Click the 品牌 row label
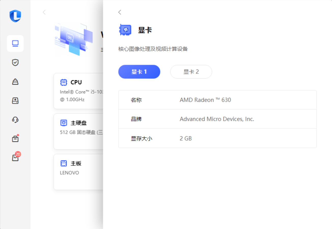Viewport: 332px width, 229px height. (136, 119)
